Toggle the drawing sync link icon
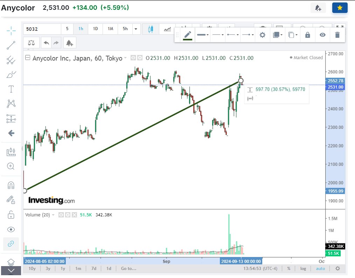The image size is (355, 278). point(11,244)
